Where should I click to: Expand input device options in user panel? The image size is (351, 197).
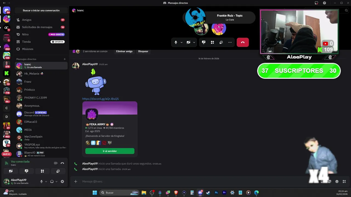coord(46,181)
